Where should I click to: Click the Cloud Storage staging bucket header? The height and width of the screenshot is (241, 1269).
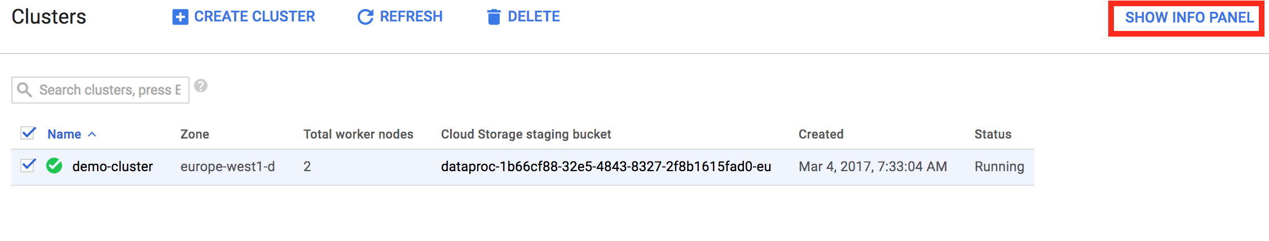tap(526, 135)
